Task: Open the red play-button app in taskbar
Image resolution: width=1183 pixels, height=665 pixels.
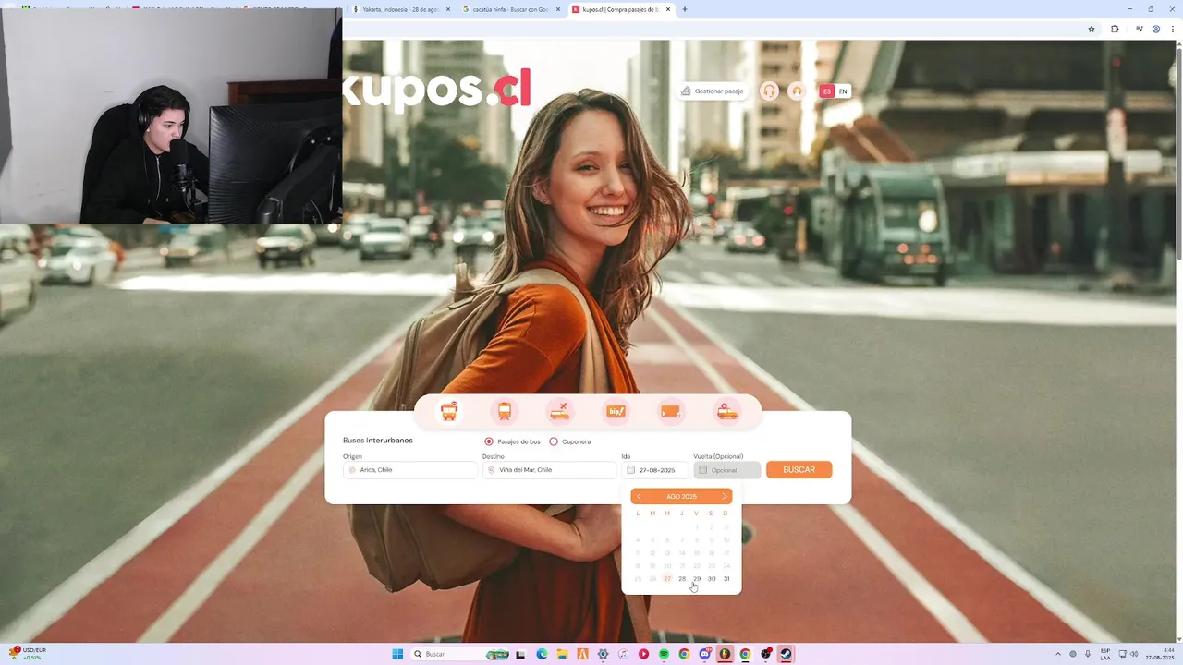Action: (x=643, y=654)
